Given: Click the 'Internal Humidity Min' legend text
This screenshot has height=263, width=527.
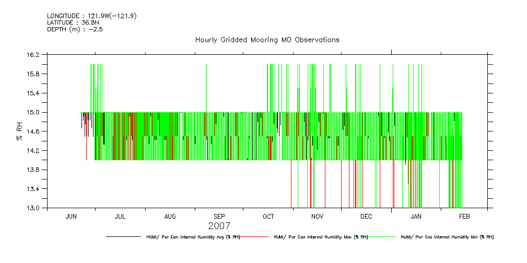Looking at the screenshot, I should click(x=447, y=237).
